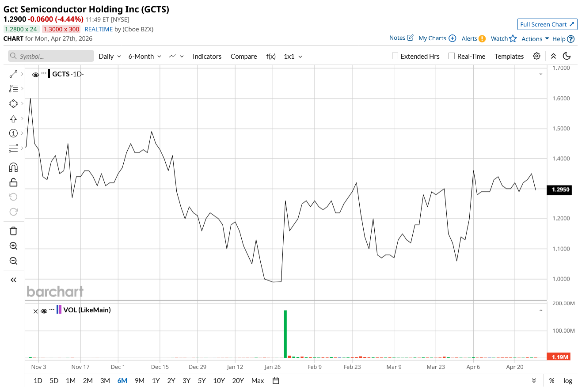Open the 1x1 grid layout dropdown
The height and width of the screenshot is (387, 578).
click(293, 56)
